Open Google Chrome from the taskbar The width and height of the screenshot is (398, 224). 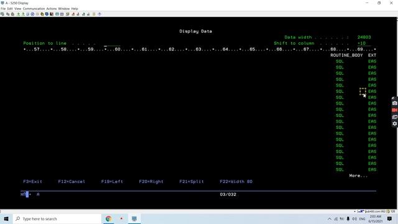pyautogui.click(x=109, y=218)
